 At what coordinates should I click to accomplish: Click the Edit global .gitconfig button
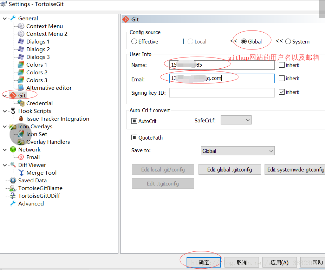(229, 169)
